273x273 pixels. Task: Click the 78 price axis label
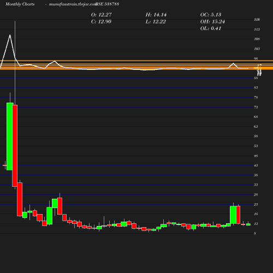(x=256, y=97)
